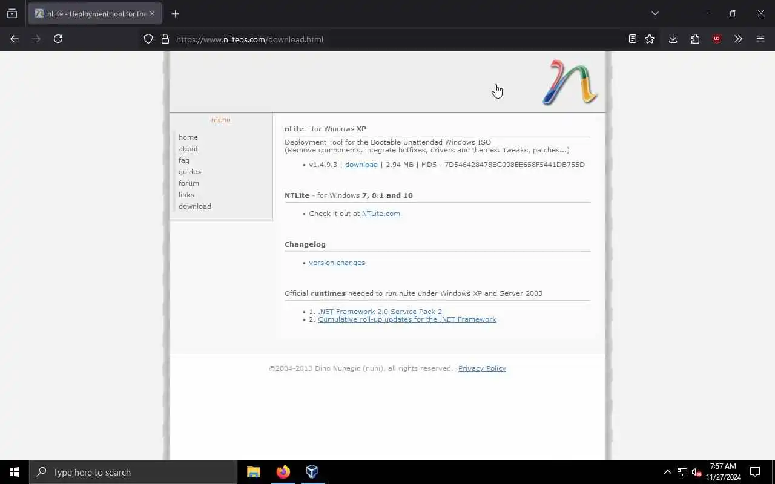Bookmark this page with star icon
The image size is (775, 484).
click(x=650, y=39)
